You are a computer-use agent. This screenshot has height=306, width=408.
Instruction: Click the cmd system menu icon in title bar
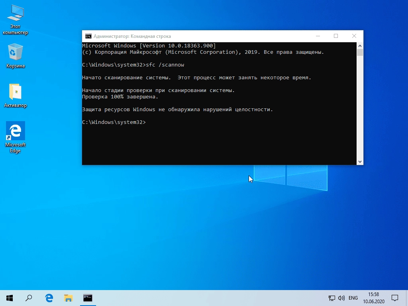[88, 36]
